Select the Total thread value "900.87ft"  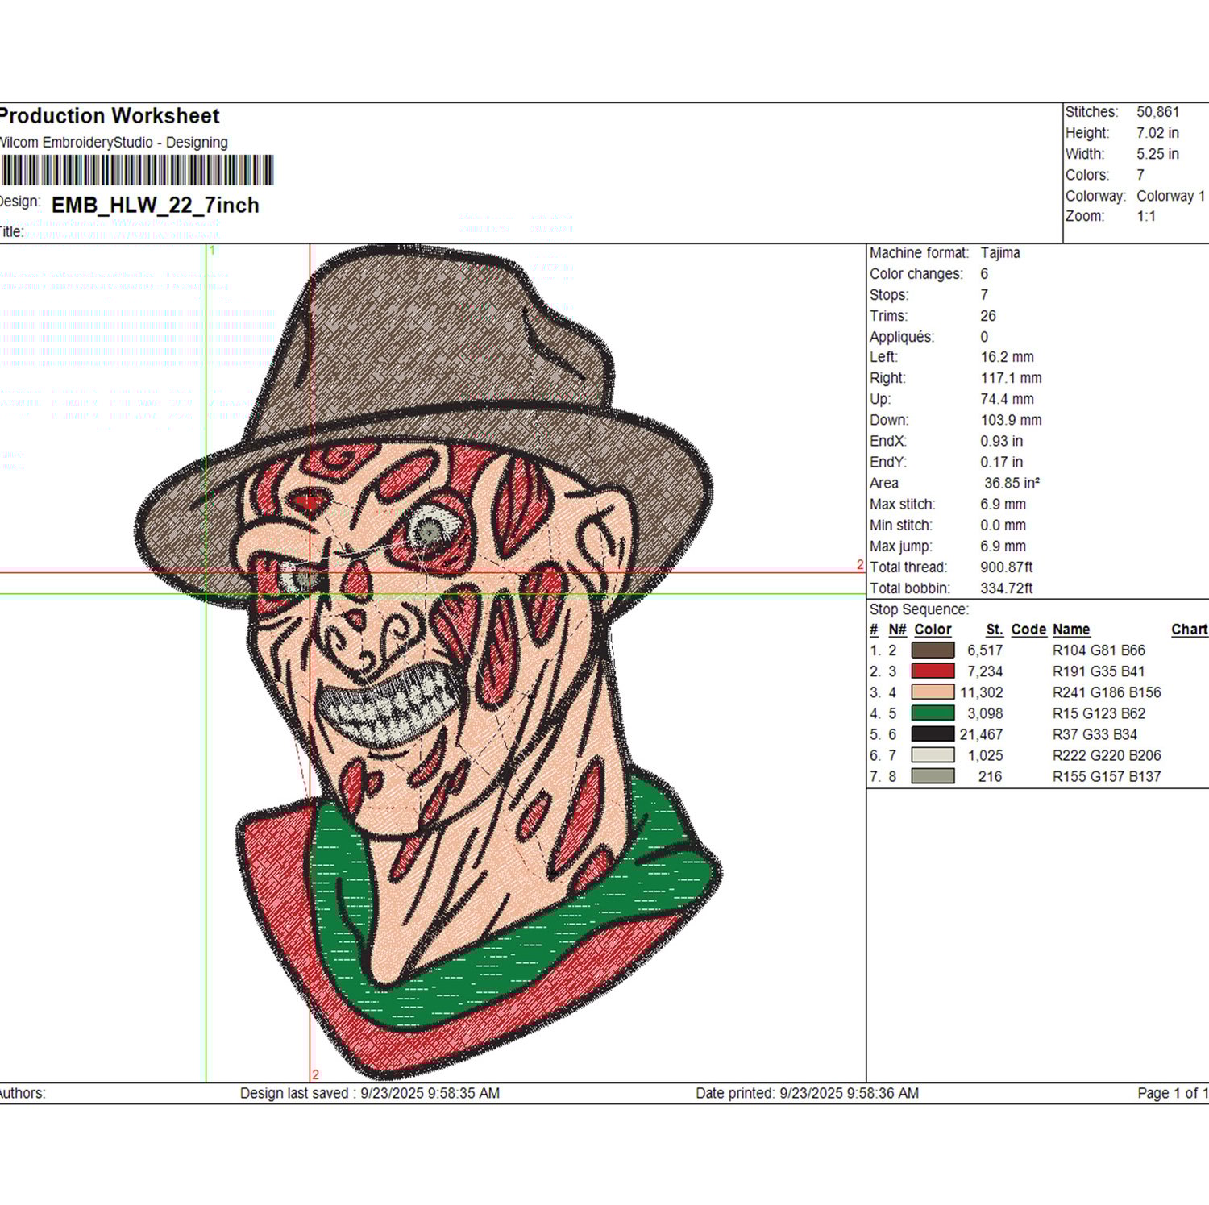(x=1006, y=567)
